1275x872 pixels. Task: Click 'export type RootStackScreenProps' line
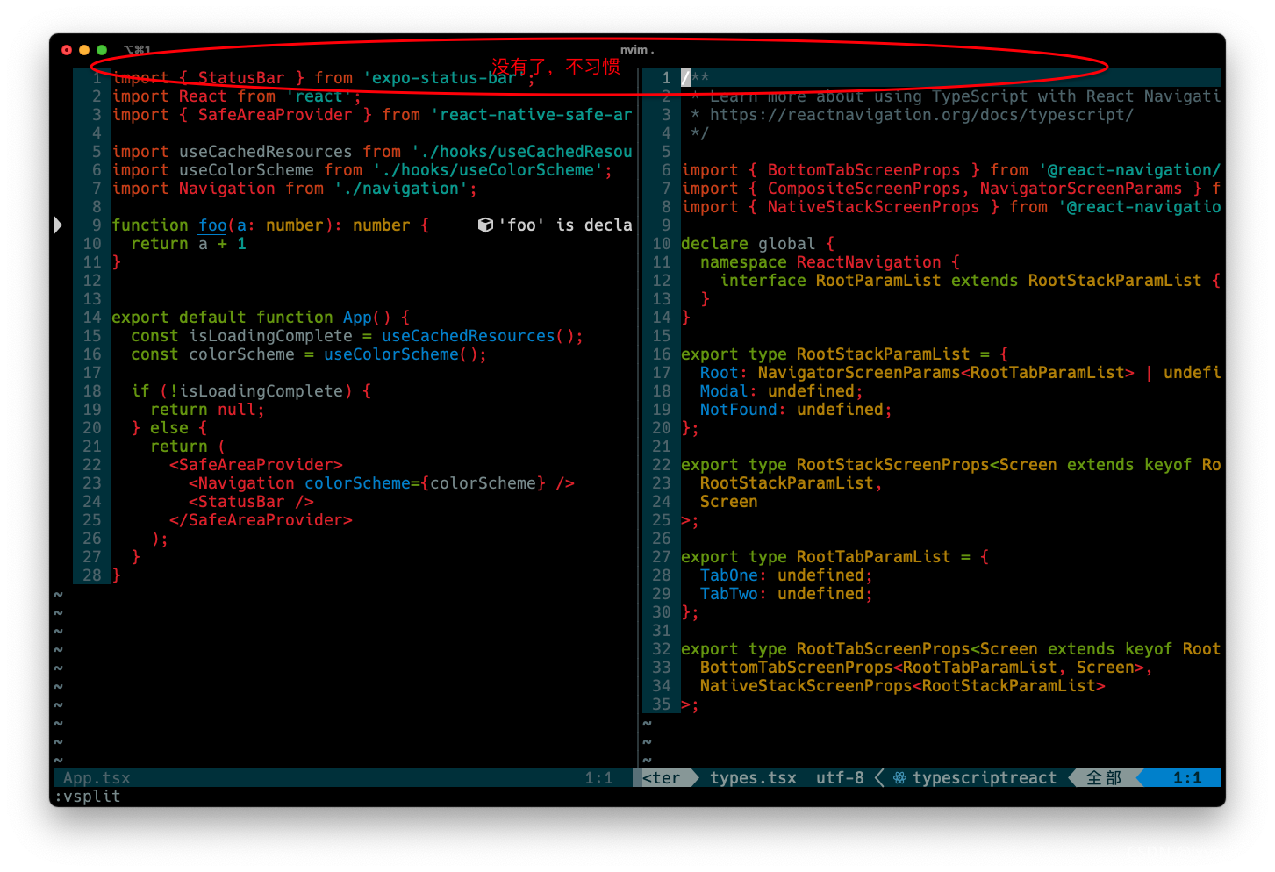pos(950,465)
